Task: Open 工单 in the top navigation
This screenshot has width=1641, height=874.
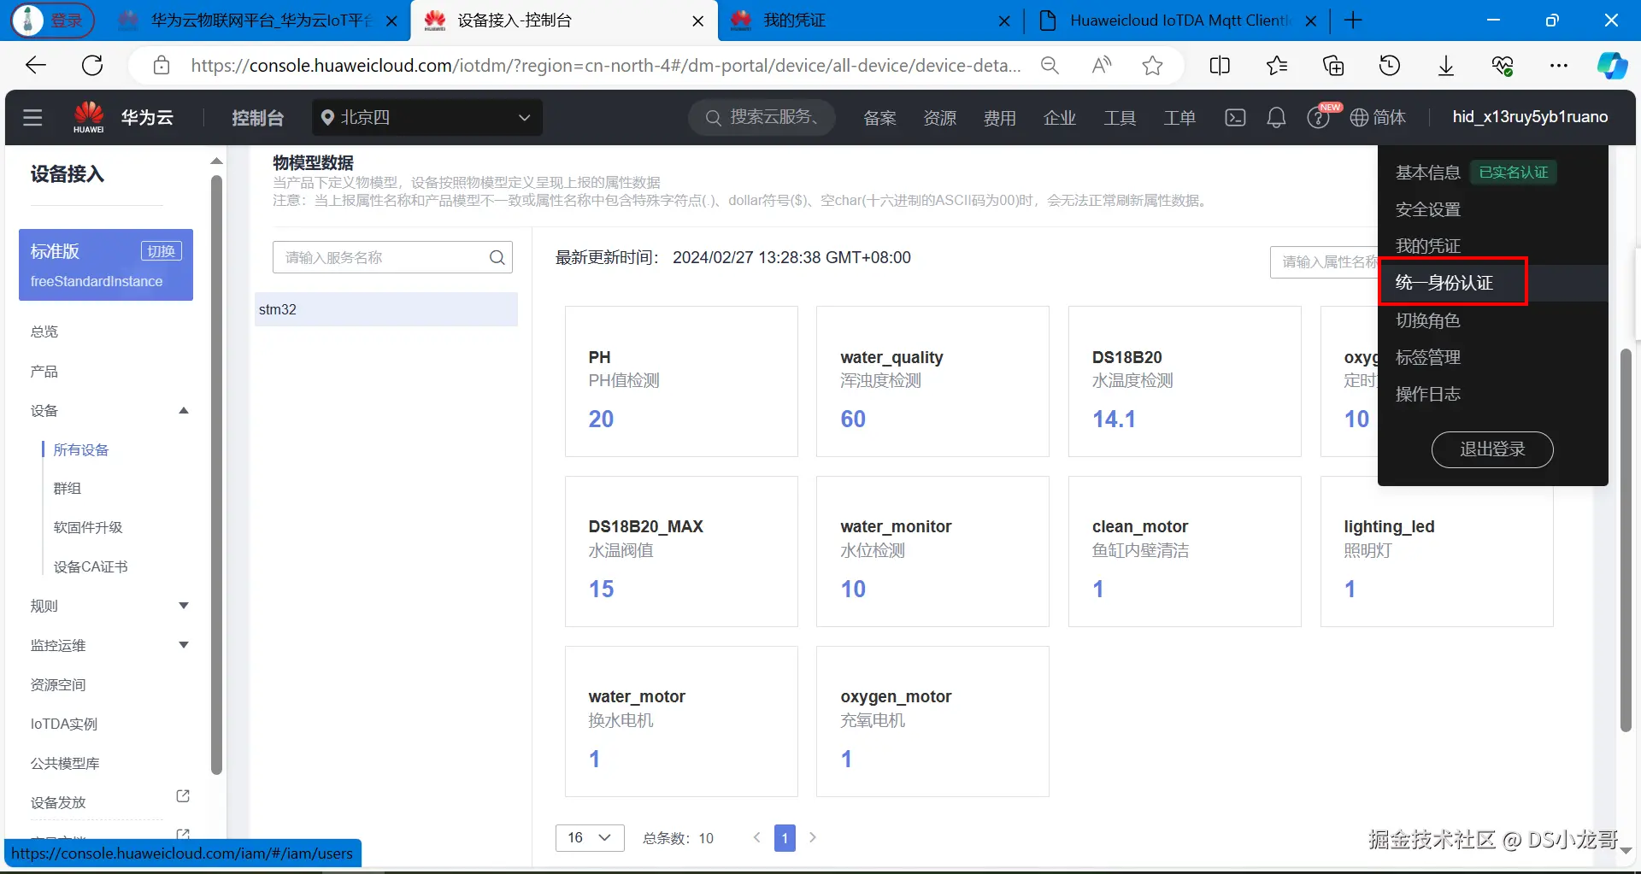Action: [1179, 117]
